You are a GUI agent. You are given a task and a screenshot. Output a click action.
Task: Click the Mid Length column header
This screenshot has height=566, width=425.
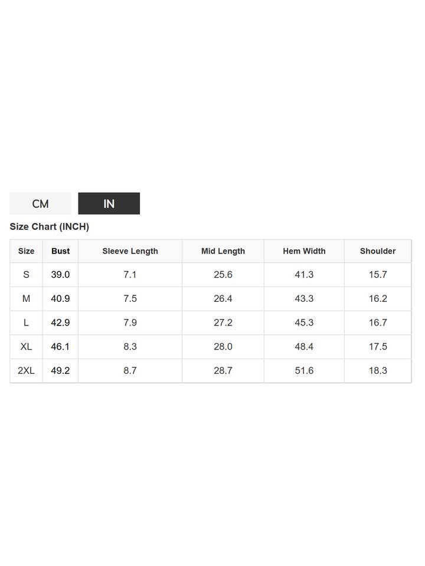coord(223,251)
